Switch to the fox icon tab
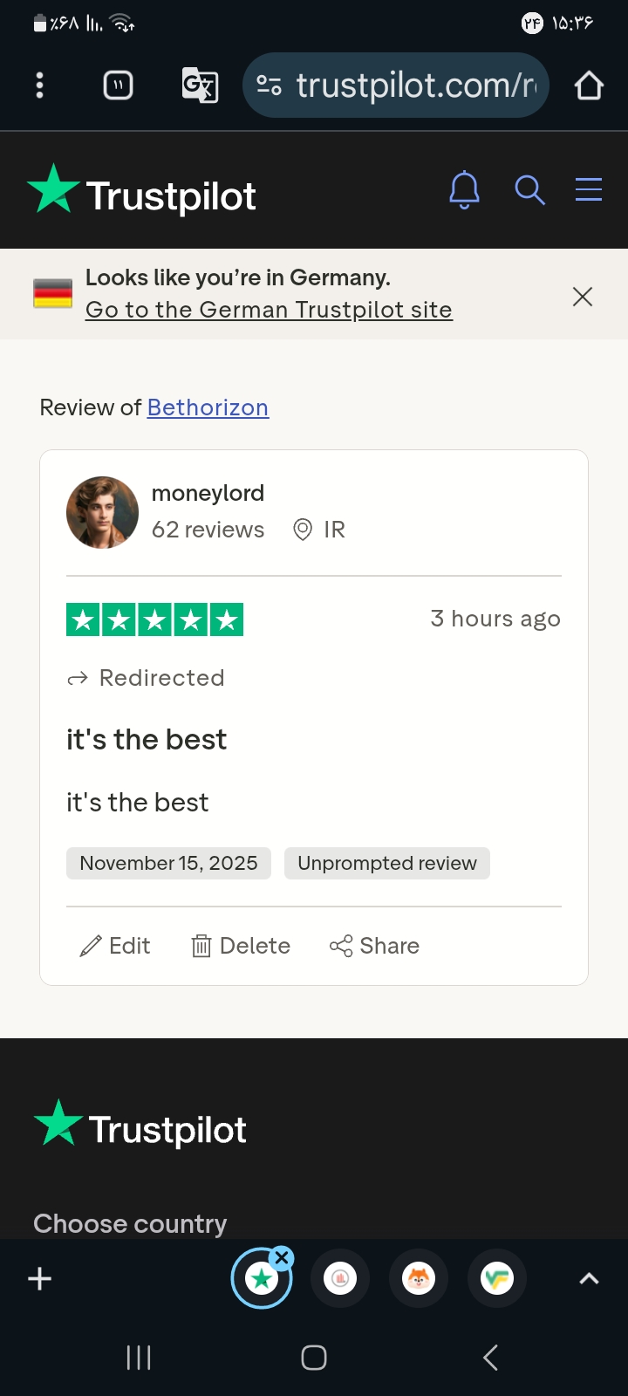This screenshot has height=1396, width=628. 419,1279
